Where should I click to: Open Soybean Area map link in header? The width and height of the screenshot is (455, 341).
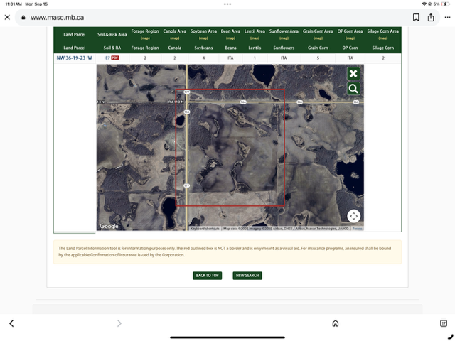tap(203, 37)
